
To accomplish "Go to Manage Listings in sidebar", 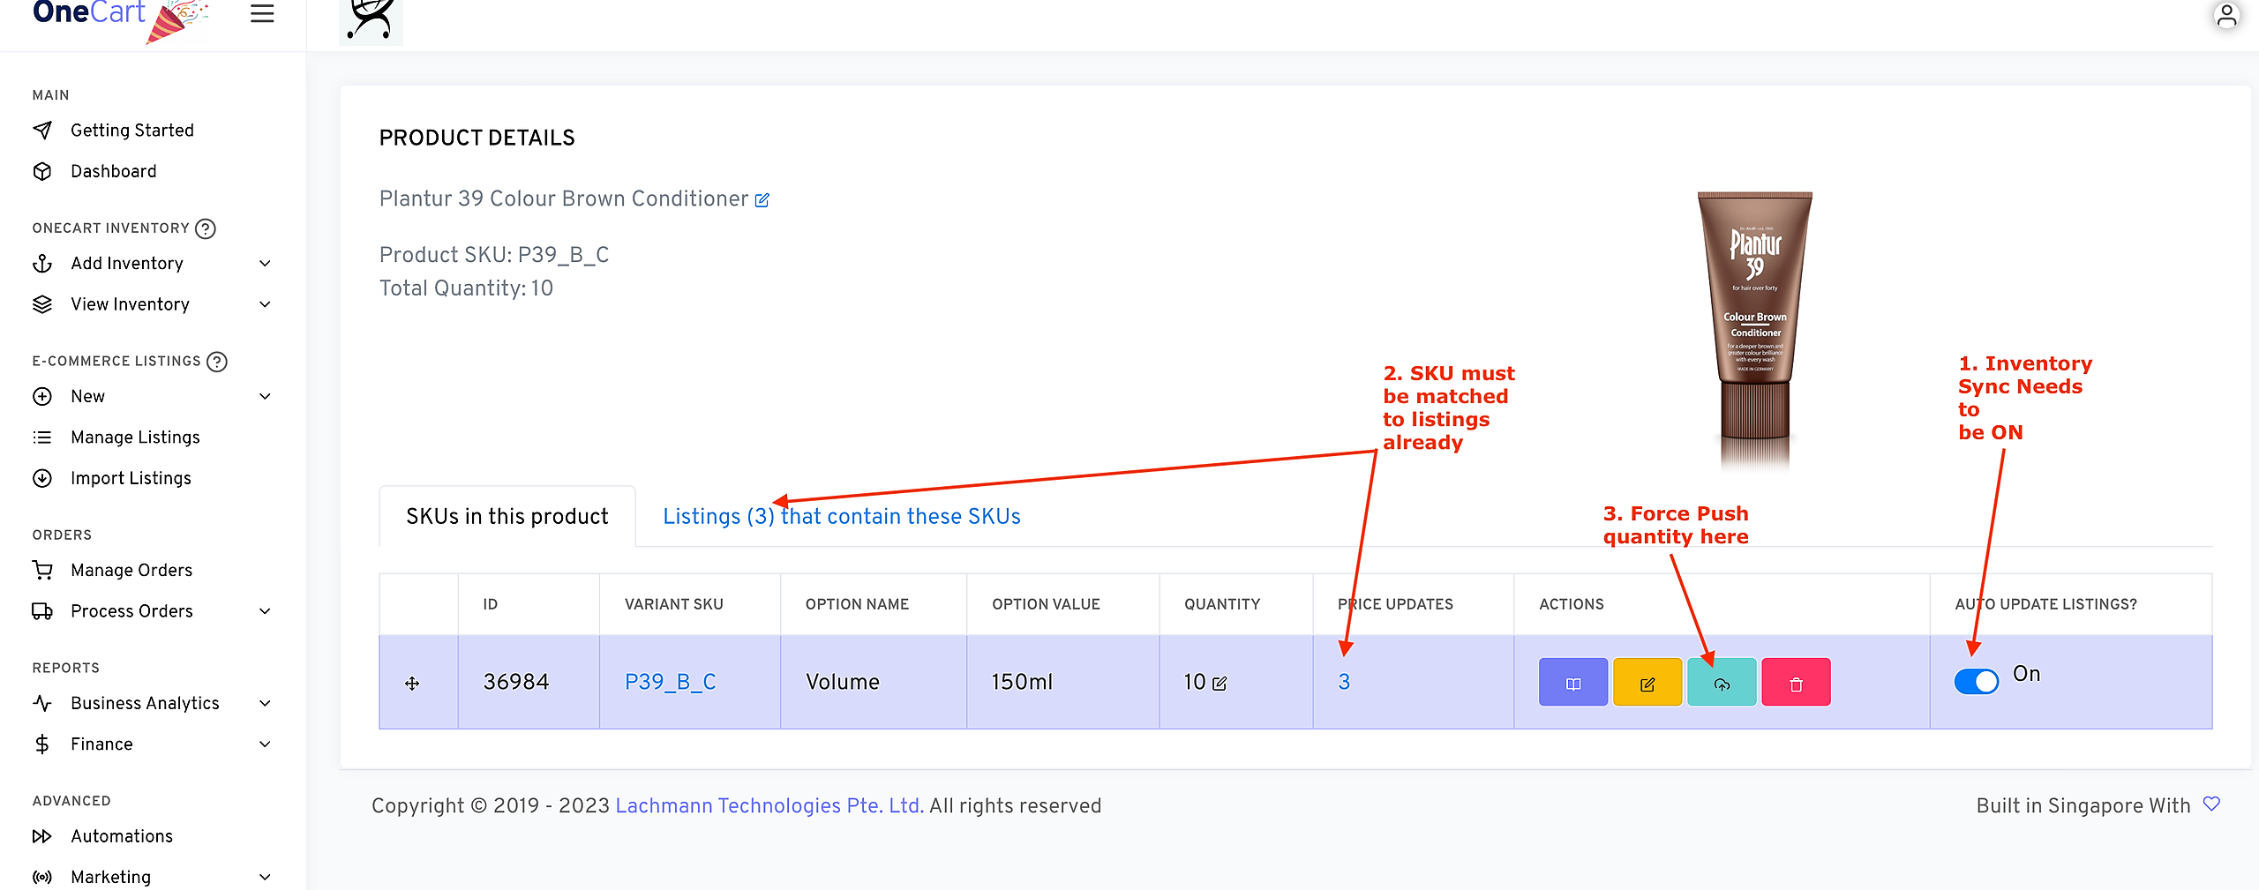I will click(x=135, y=438).
